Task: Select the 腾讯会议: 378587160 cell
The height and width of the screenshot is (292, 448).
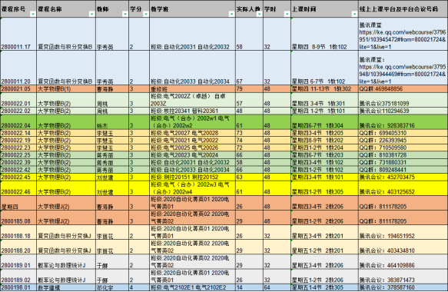Action: tap(403, 287)
